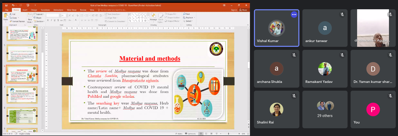Switch to the Insert tab
The image size is (398, 136).
[25, 10]
